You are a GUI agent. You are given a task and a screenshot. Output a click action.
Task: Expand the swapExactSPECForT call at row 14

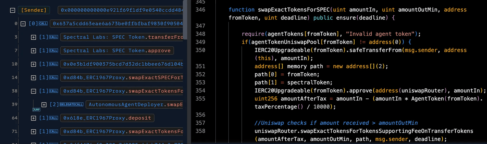point(33,78)
